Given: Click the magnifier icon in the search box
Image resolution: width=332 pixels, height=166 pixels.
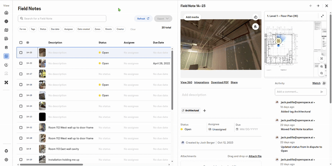Looking at the screenshot, I should click(22, 18).
